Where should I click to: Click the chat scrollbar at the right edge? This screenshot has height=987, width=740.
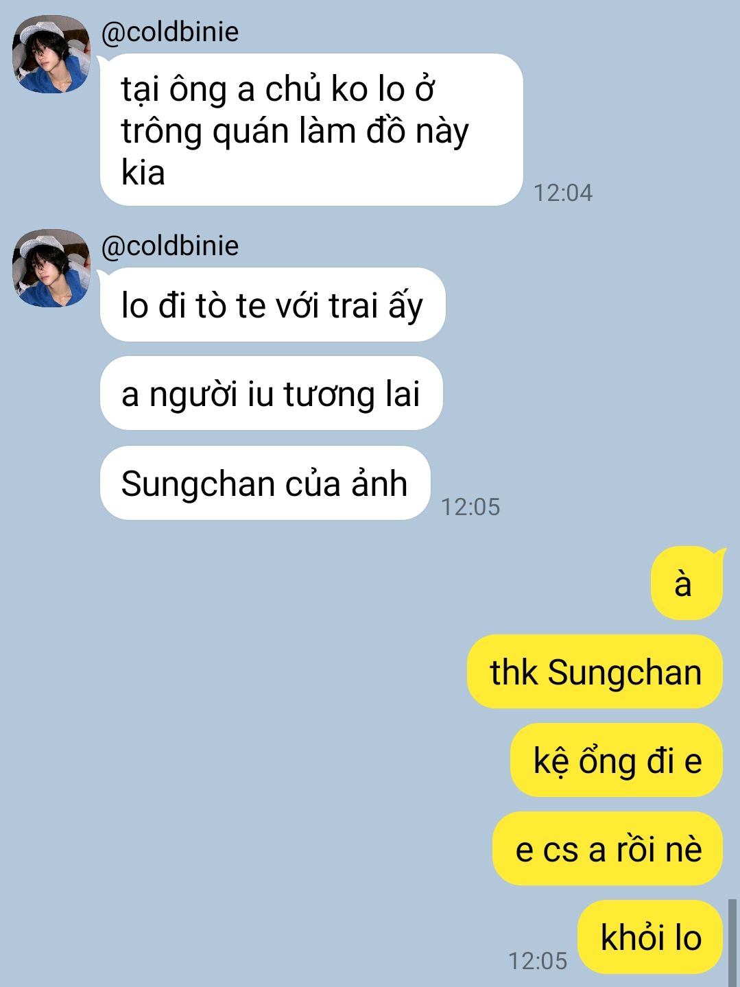coord(732,943)
